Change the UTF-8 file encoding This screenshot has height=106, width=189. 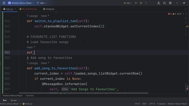152,104
